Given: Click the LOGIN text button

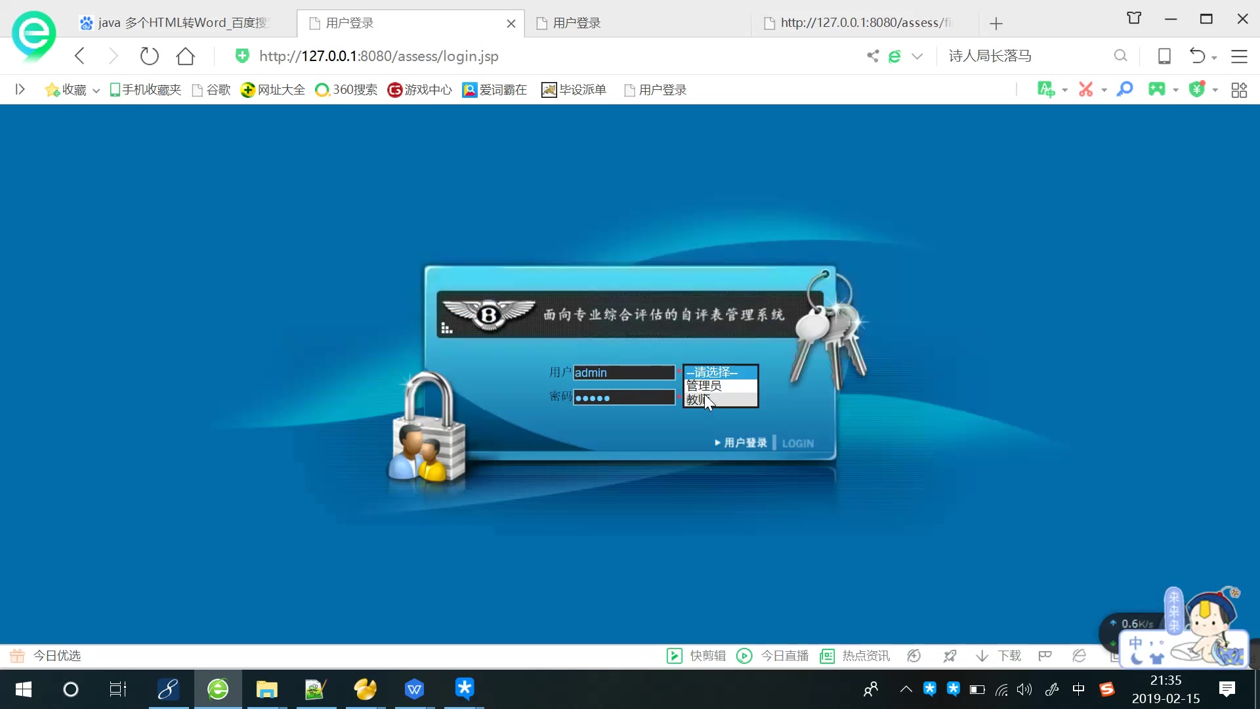Looking at the screenshot, I should (x=798, y=444).
